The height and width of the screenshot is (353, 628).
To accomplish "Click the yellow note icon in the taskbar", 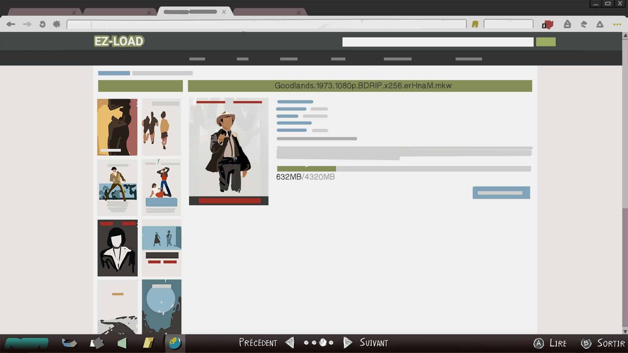I will coord(148,343).
